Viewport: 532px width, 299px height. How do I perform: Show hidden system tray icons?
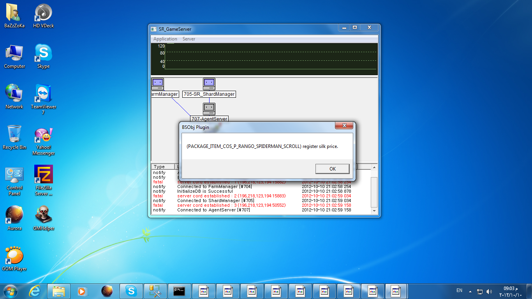pyautogui.click(x=470, y=291)
